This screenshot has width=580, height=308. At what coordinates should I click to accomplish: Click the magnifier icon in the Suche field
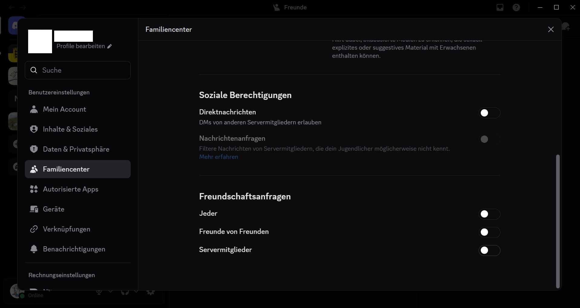point(34,70)
